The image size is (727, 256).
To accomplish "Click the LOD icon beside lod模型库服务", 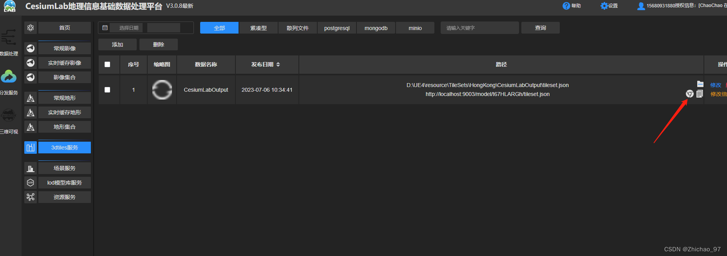I will (x=31, y=183).
